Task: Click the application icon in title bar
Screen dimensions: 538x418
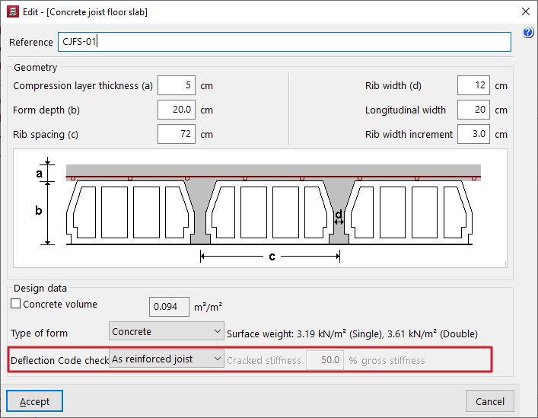Action: (x=11, y=11)
